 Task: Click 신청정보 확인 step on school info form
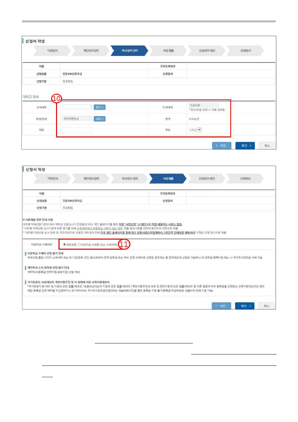(207, 50)
